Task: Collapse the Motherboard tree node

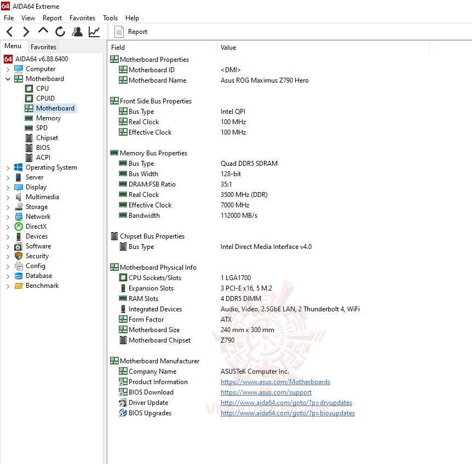Action: [8, 79]
